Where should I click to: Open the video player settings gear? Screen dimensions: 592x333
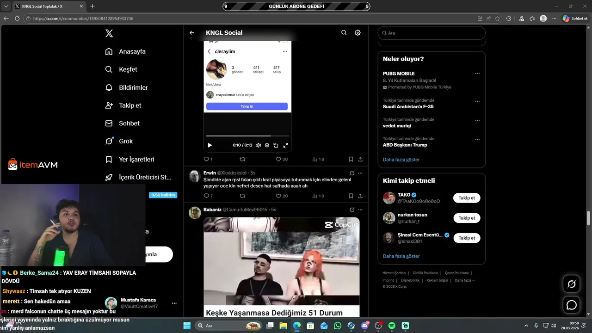point(267,145)
